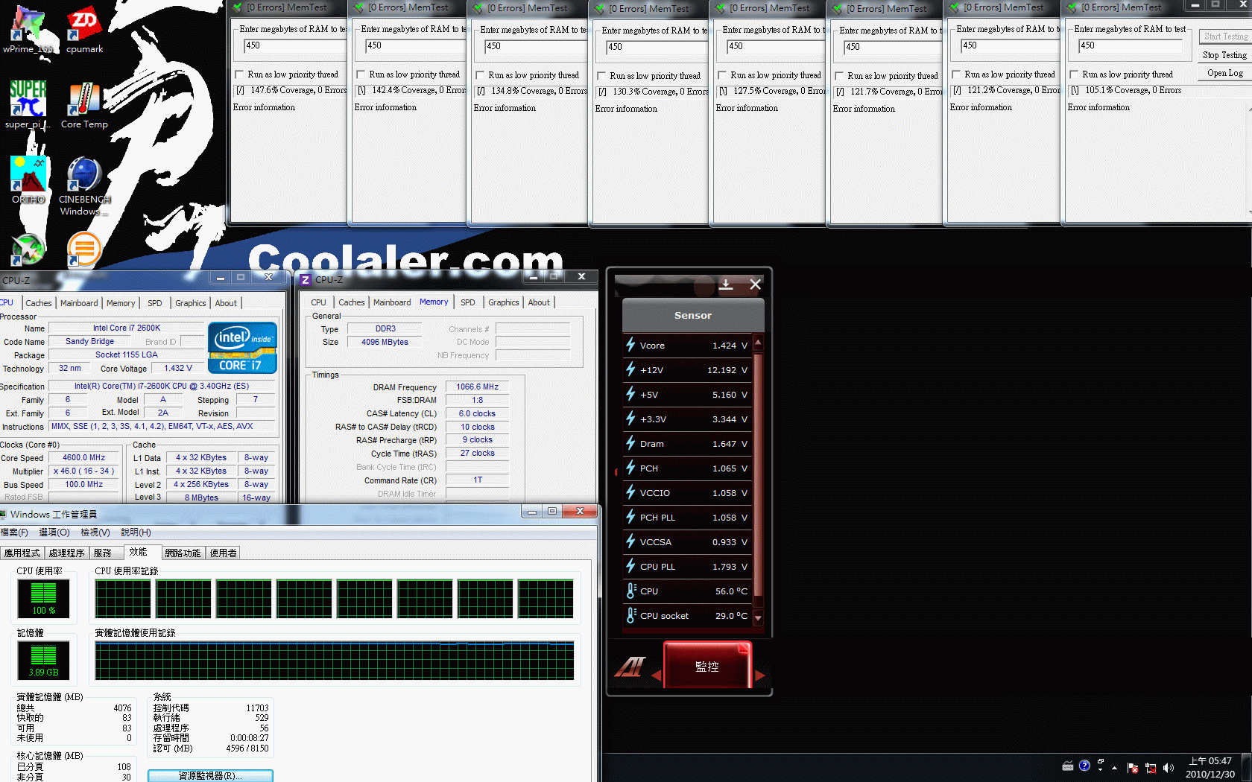The image size is (1252, 782).
Task: Click the download icon in the Sensor panel header
Action: pyautogui.click(x=726, y=284)
